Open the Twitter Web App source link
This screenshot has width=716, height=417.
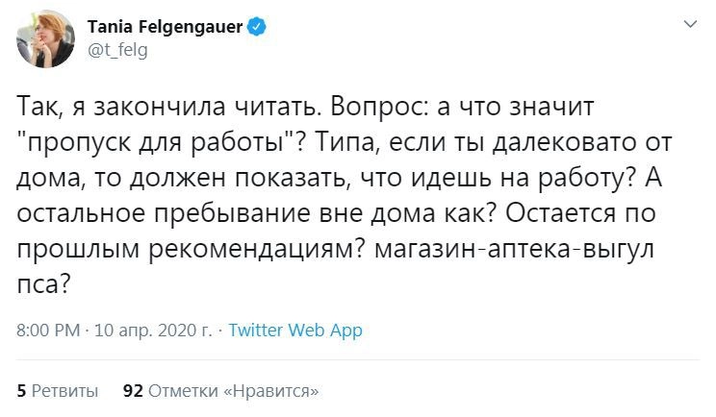(295, 331)
